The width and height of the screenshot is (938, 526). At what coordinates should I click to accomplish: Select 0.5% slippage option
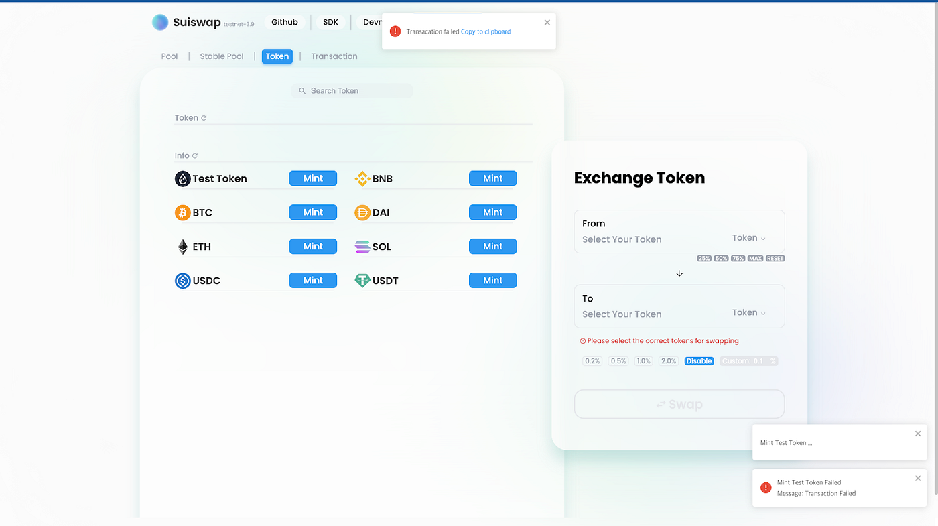pyautogui.click(x=618, y=361)
